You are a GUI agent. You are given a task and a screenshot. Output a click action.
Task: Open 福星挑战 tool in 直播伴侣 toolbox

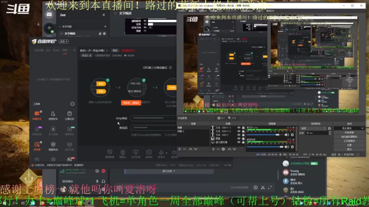click(53, 146)
